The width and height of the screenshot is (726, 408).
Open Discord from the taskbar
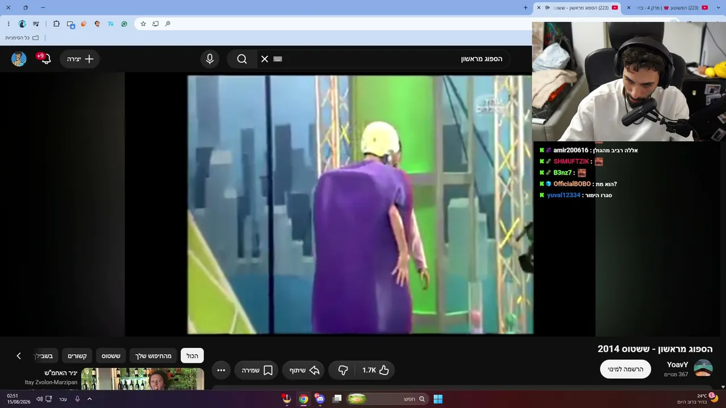(x=320, y=399)
